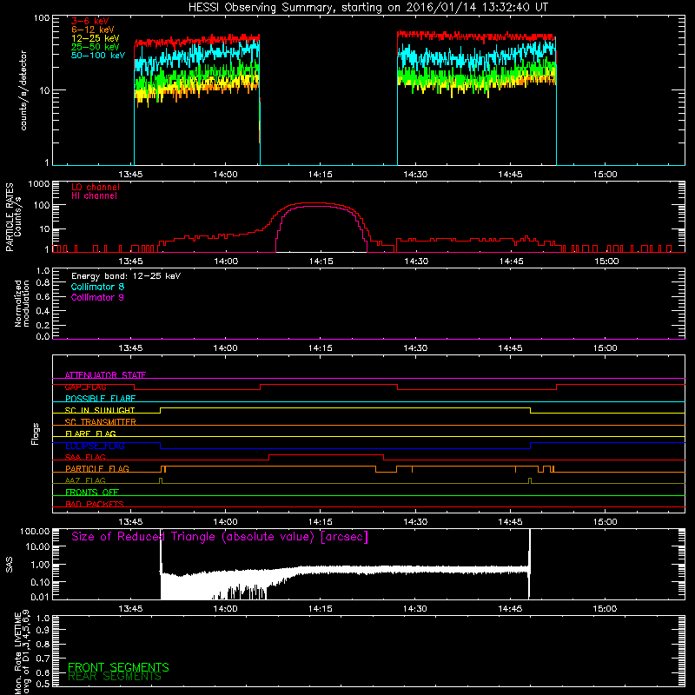Image resolution: width=695 pixels, height=695 pixels.
Task: Click 13:45 tick label under the modulation plot
Action: coord(131,348)
